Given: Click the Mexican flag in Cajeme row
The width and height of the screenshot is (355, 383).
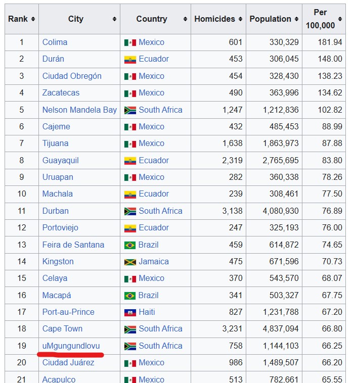Looking at the screenshot, I should (x=130, y=127).
